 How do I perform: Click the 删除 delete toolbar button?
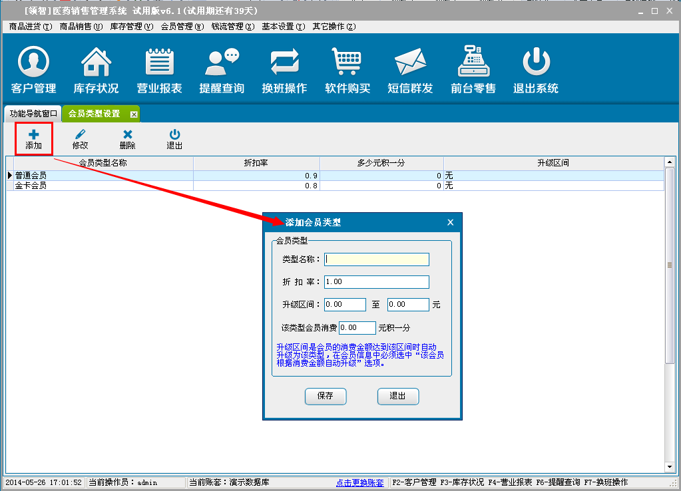(x=127, y=139)
